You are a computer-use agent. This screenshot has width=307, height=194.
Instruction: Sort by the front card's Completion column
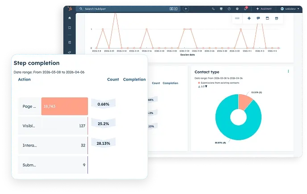point(134,80)
